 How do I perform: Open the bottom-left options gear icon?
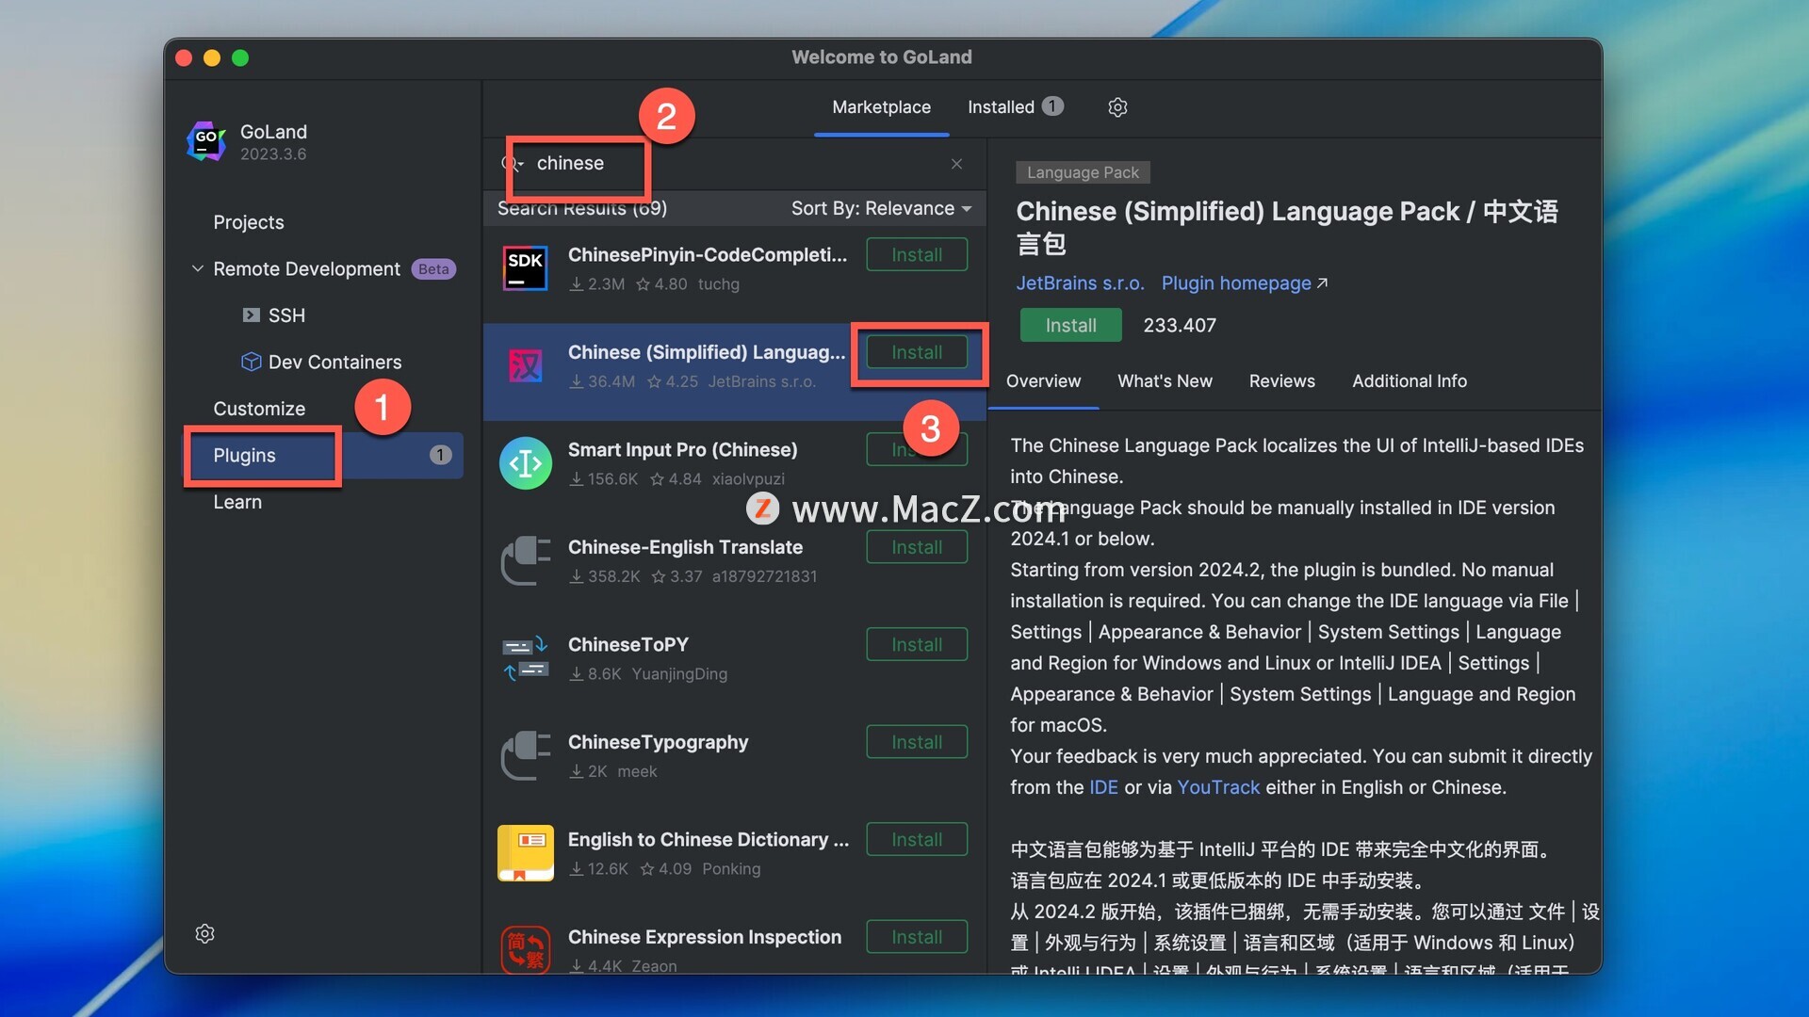(204, 933)
